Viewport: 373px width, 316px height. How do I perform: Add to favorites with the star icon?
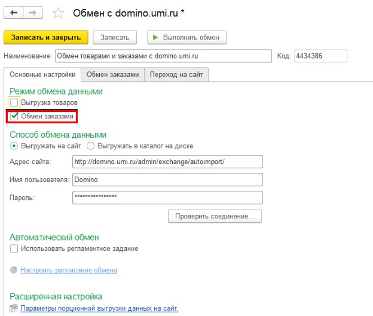pyautogui.click(x=58, y=13)
